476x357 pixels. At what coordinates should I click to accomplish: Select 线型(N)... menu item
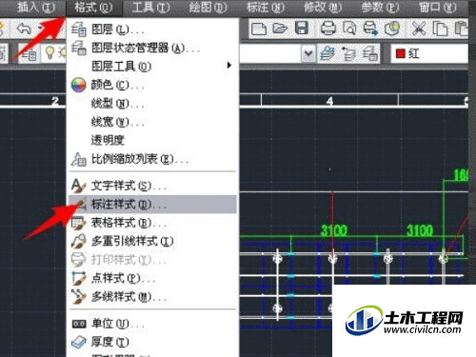coord(152,104)
